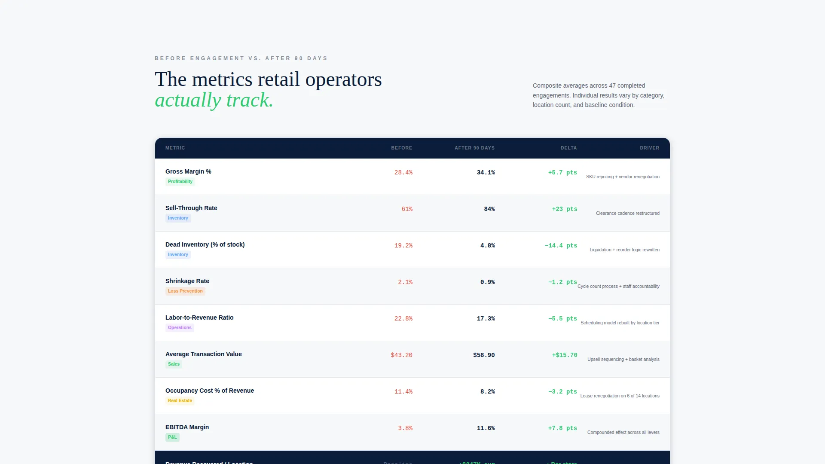
Task: Click the DELTA column header
Action: click(568, 148)
